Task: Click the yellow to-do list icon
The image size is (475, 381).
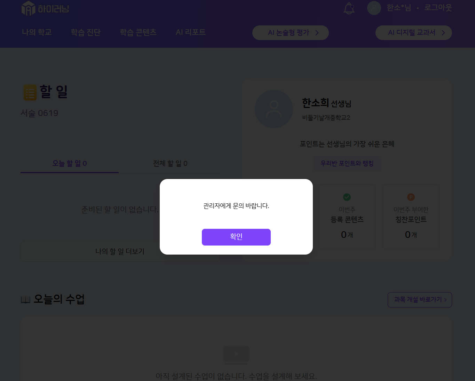Action: (30, 93)
